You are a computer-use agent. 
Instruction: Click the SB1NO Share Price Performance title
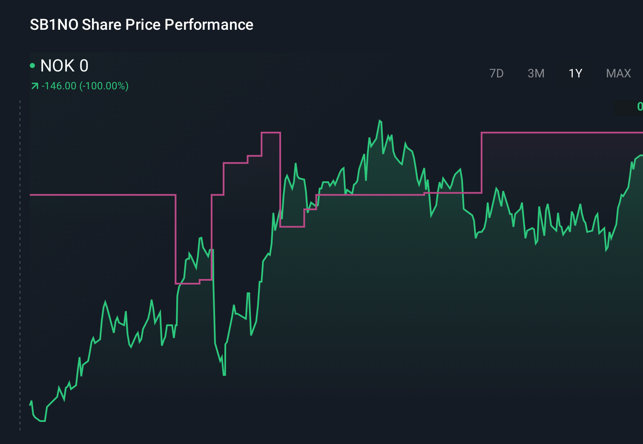pos(141,25)
